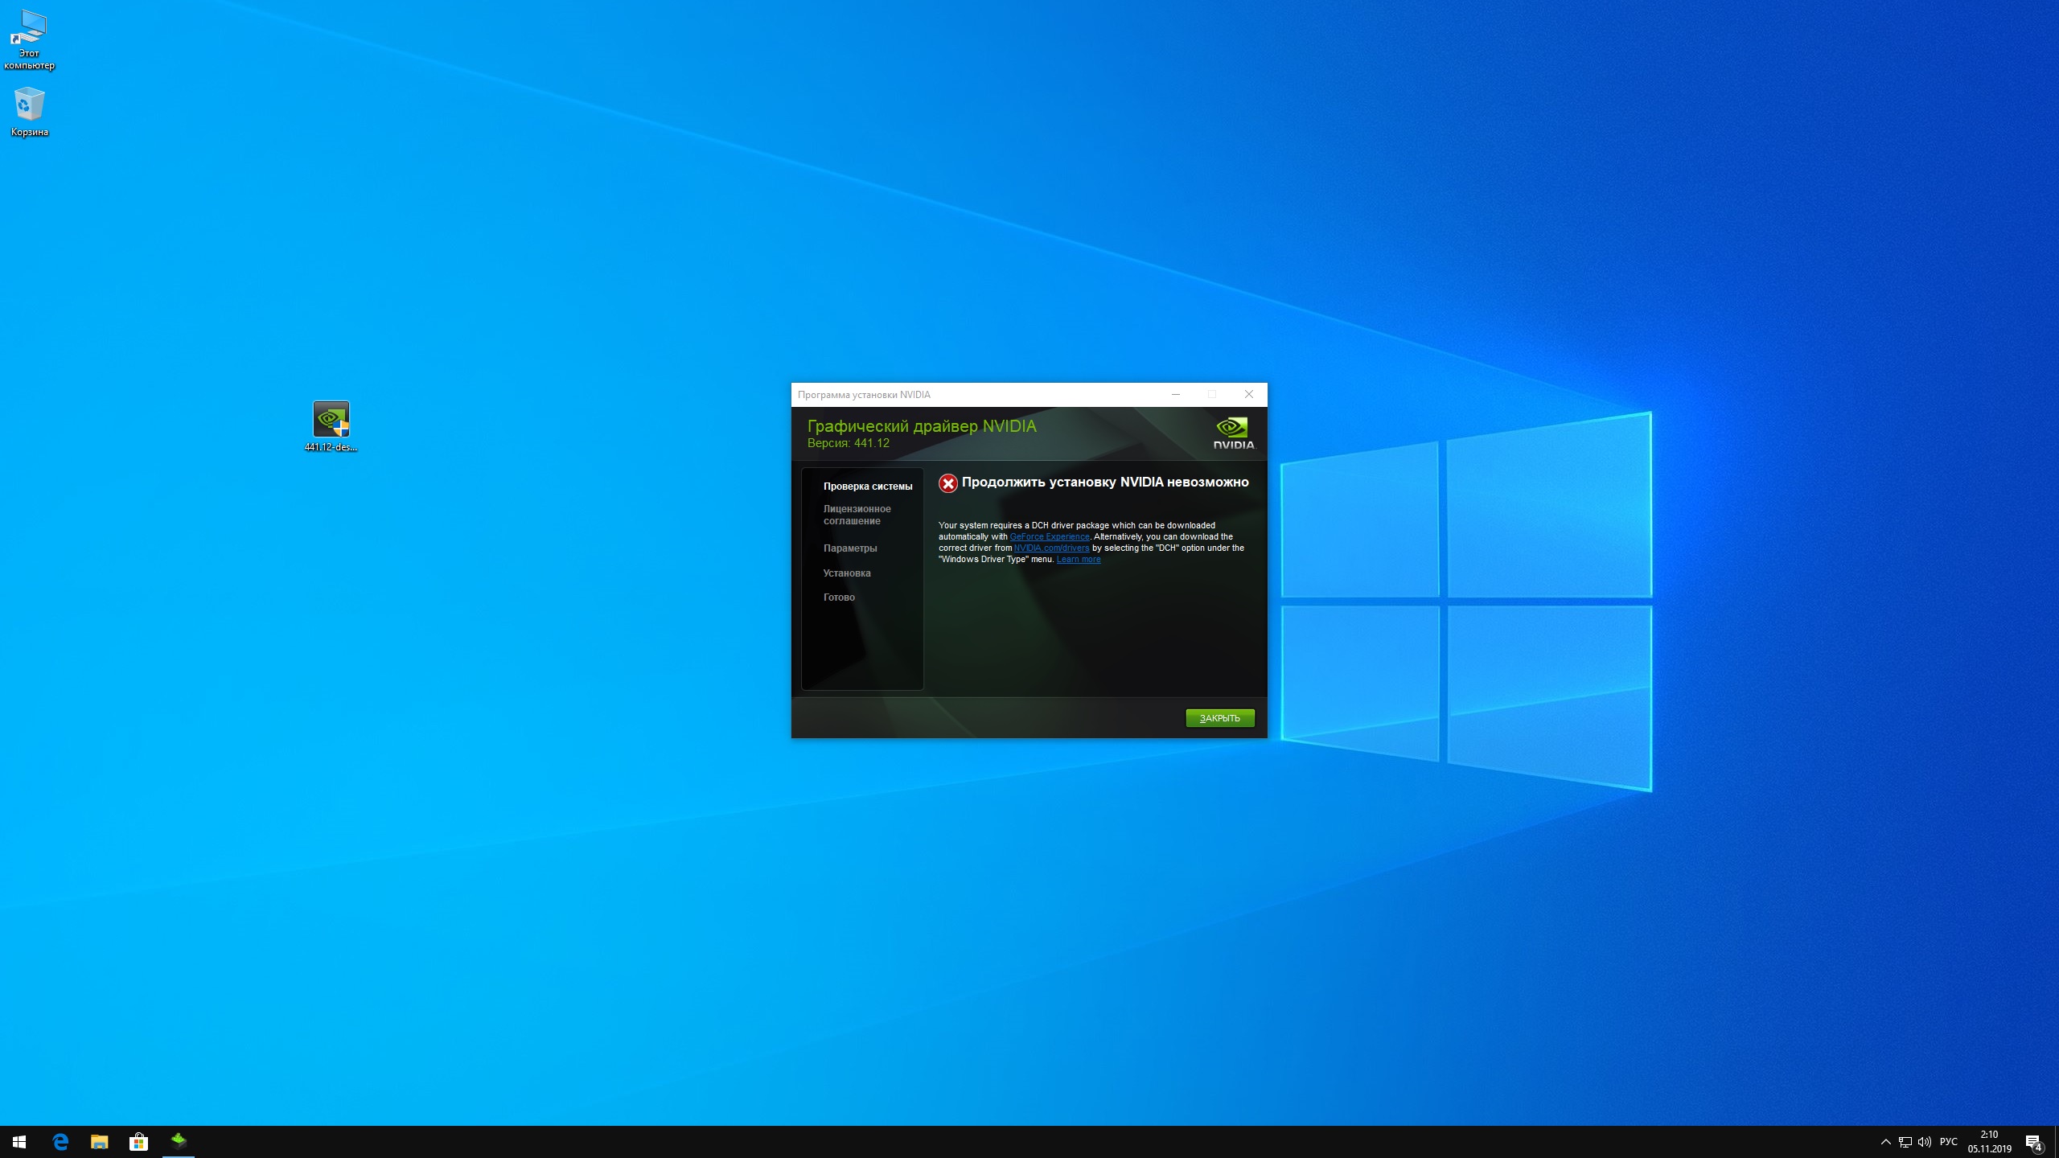Click the Windows Start button

[19, 1141]
